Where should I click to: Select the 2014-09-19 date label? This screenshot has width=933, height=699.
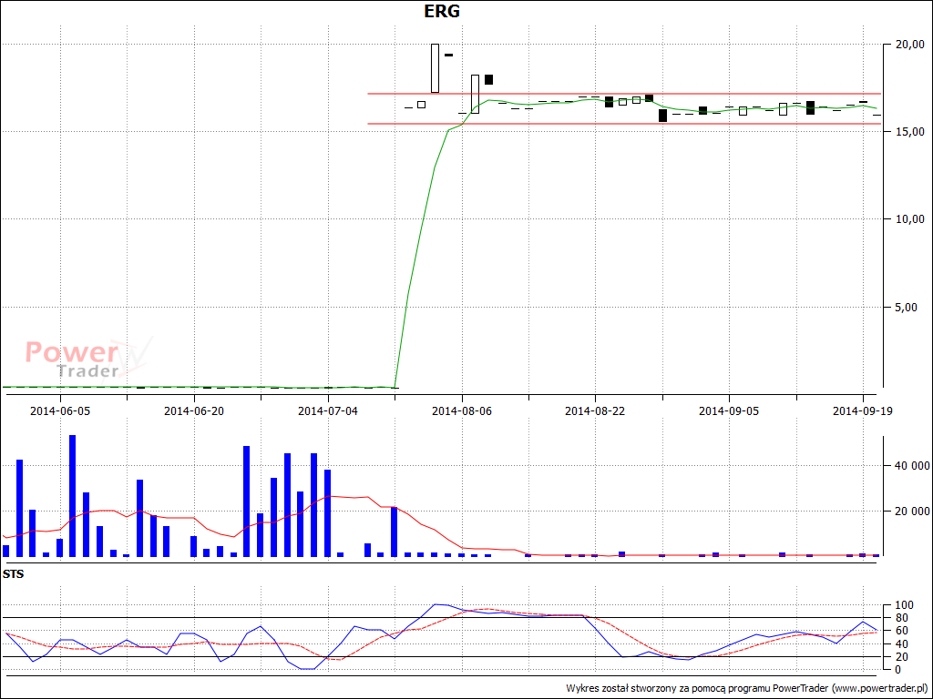tap(863, 410)
